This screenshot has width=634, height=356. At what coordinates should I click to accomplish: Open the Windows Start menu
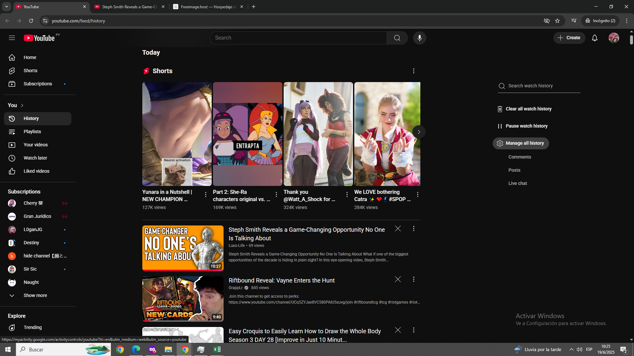[8, 349]
